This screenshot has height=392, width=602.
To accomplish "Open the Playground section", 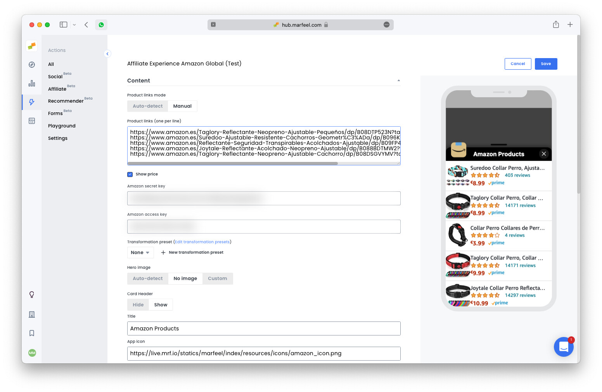I will 62,126.
